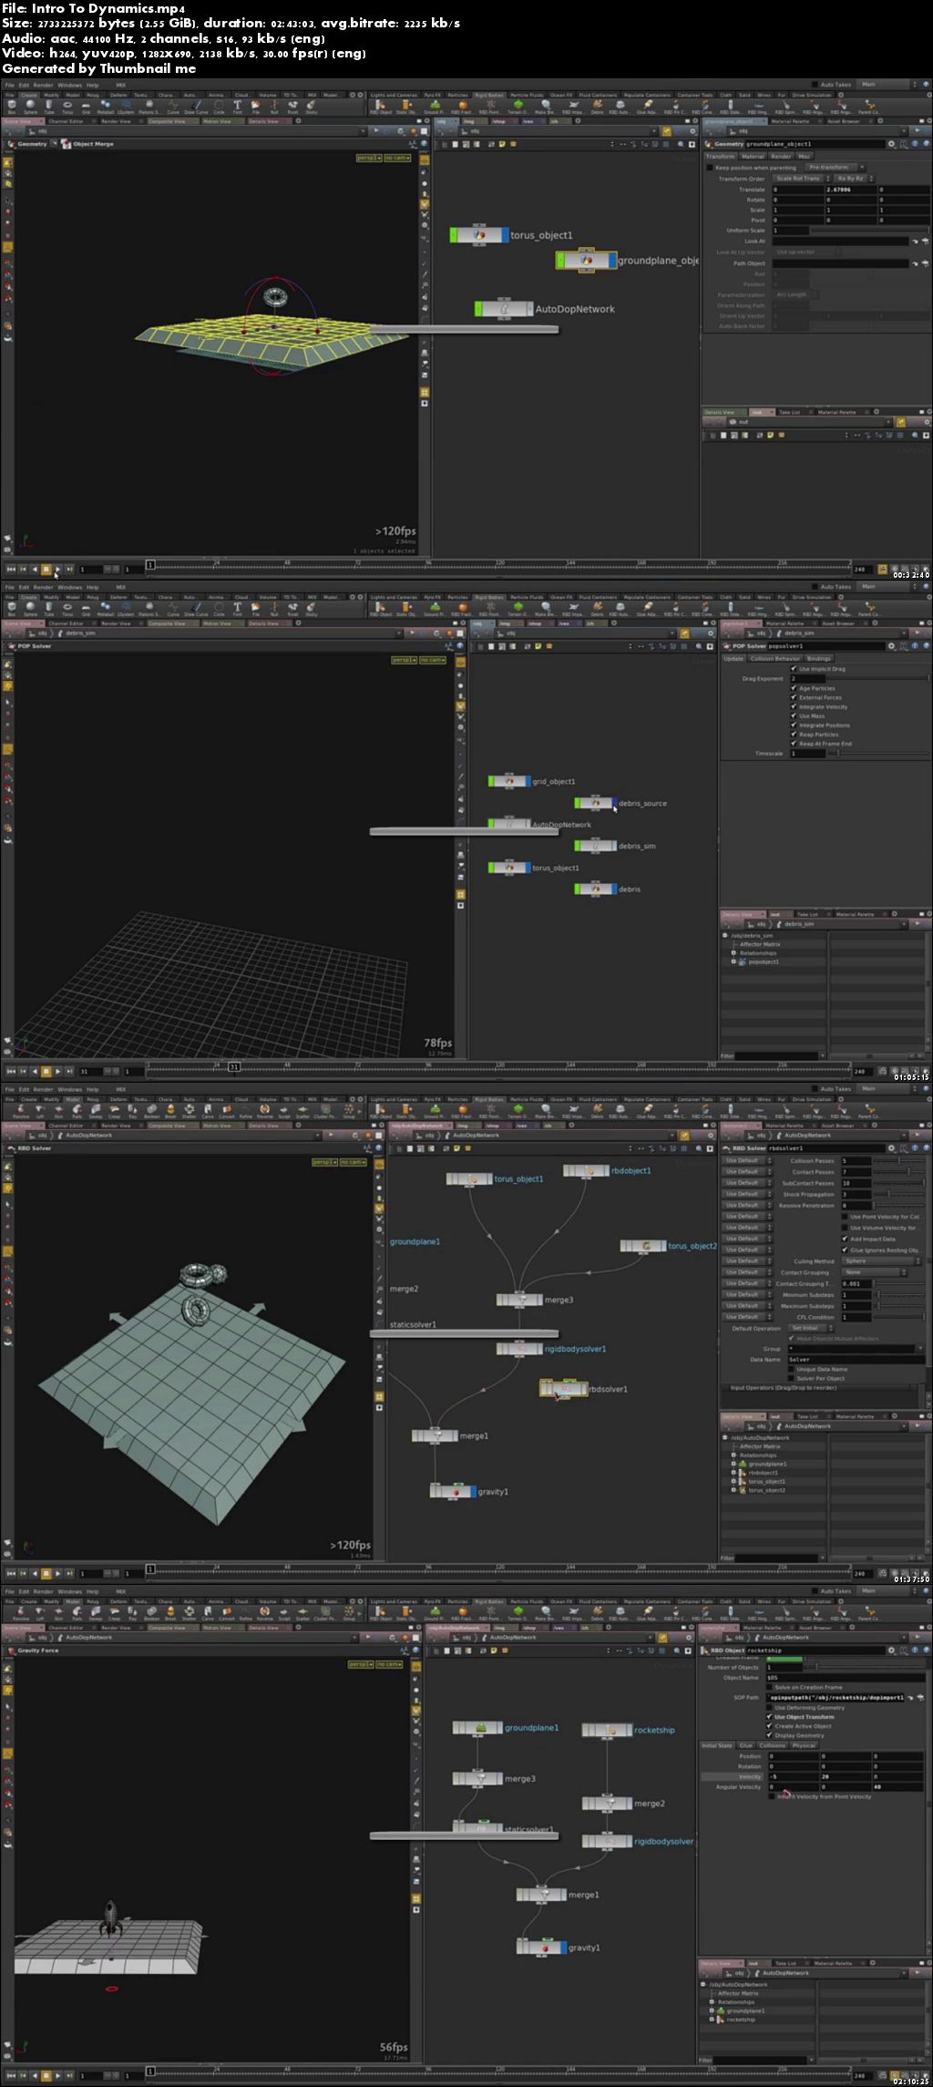The image size is (933, 2087).
Task: Select the Scatter shelf tool in RBD Solver frame
Action: pos(302,1111)
